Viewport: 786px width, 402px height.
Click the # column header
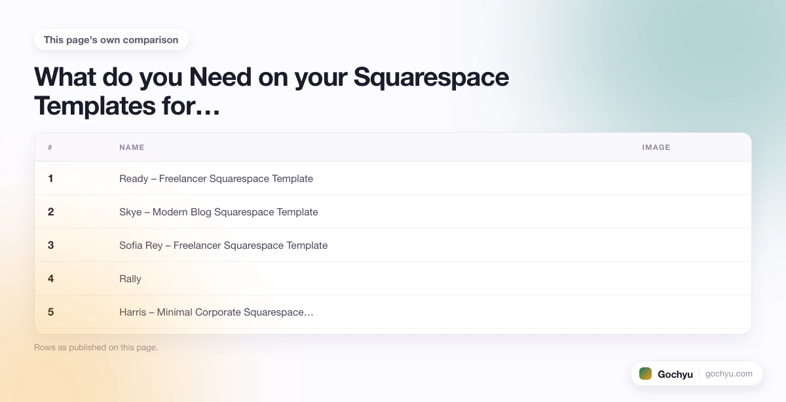point(50,147)
